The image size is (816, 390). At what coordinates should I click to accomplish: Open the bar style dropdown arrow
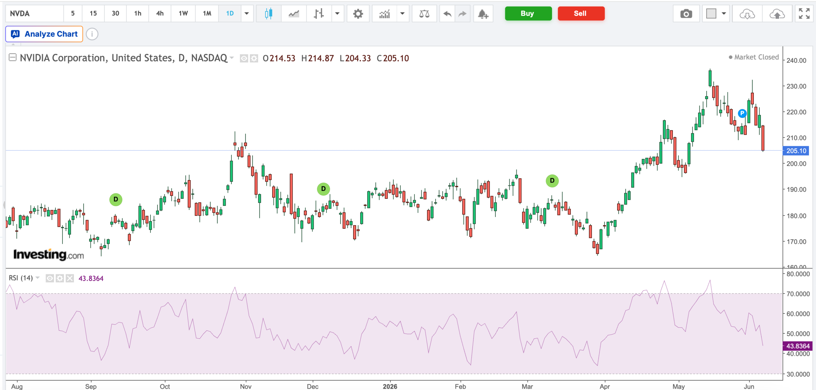(337, 13)
